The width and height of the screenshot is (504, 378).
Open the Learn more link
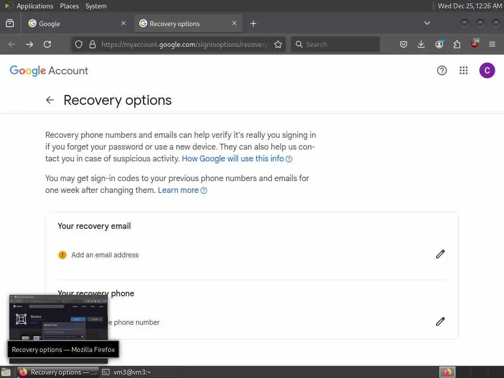(182, 190)
